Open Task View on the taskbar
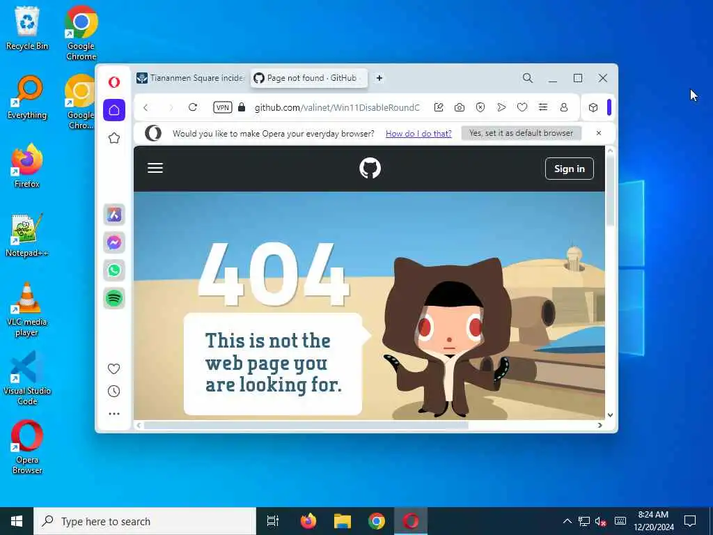Screen dimensions: 713x535 click(x=273, y=521)
